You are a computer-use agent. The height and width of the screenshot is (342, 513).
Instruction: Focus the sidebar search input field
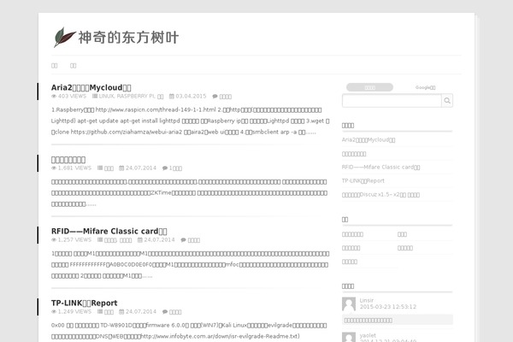(392, 101)
